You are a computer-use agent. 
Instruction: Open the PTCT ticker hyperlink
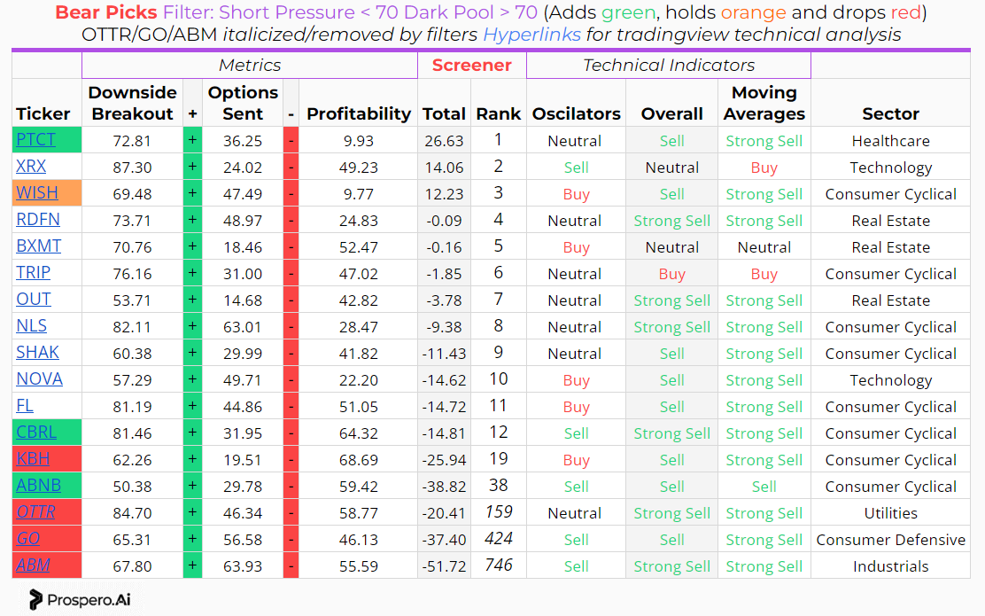tap(35, 139)
